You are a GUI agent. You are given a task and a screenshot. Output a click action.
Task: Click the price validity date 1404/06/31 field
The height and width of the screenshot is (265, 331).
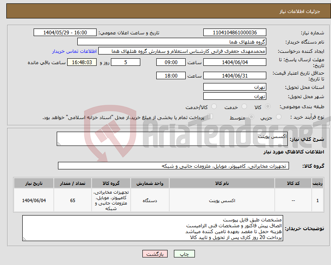(234, 75)
